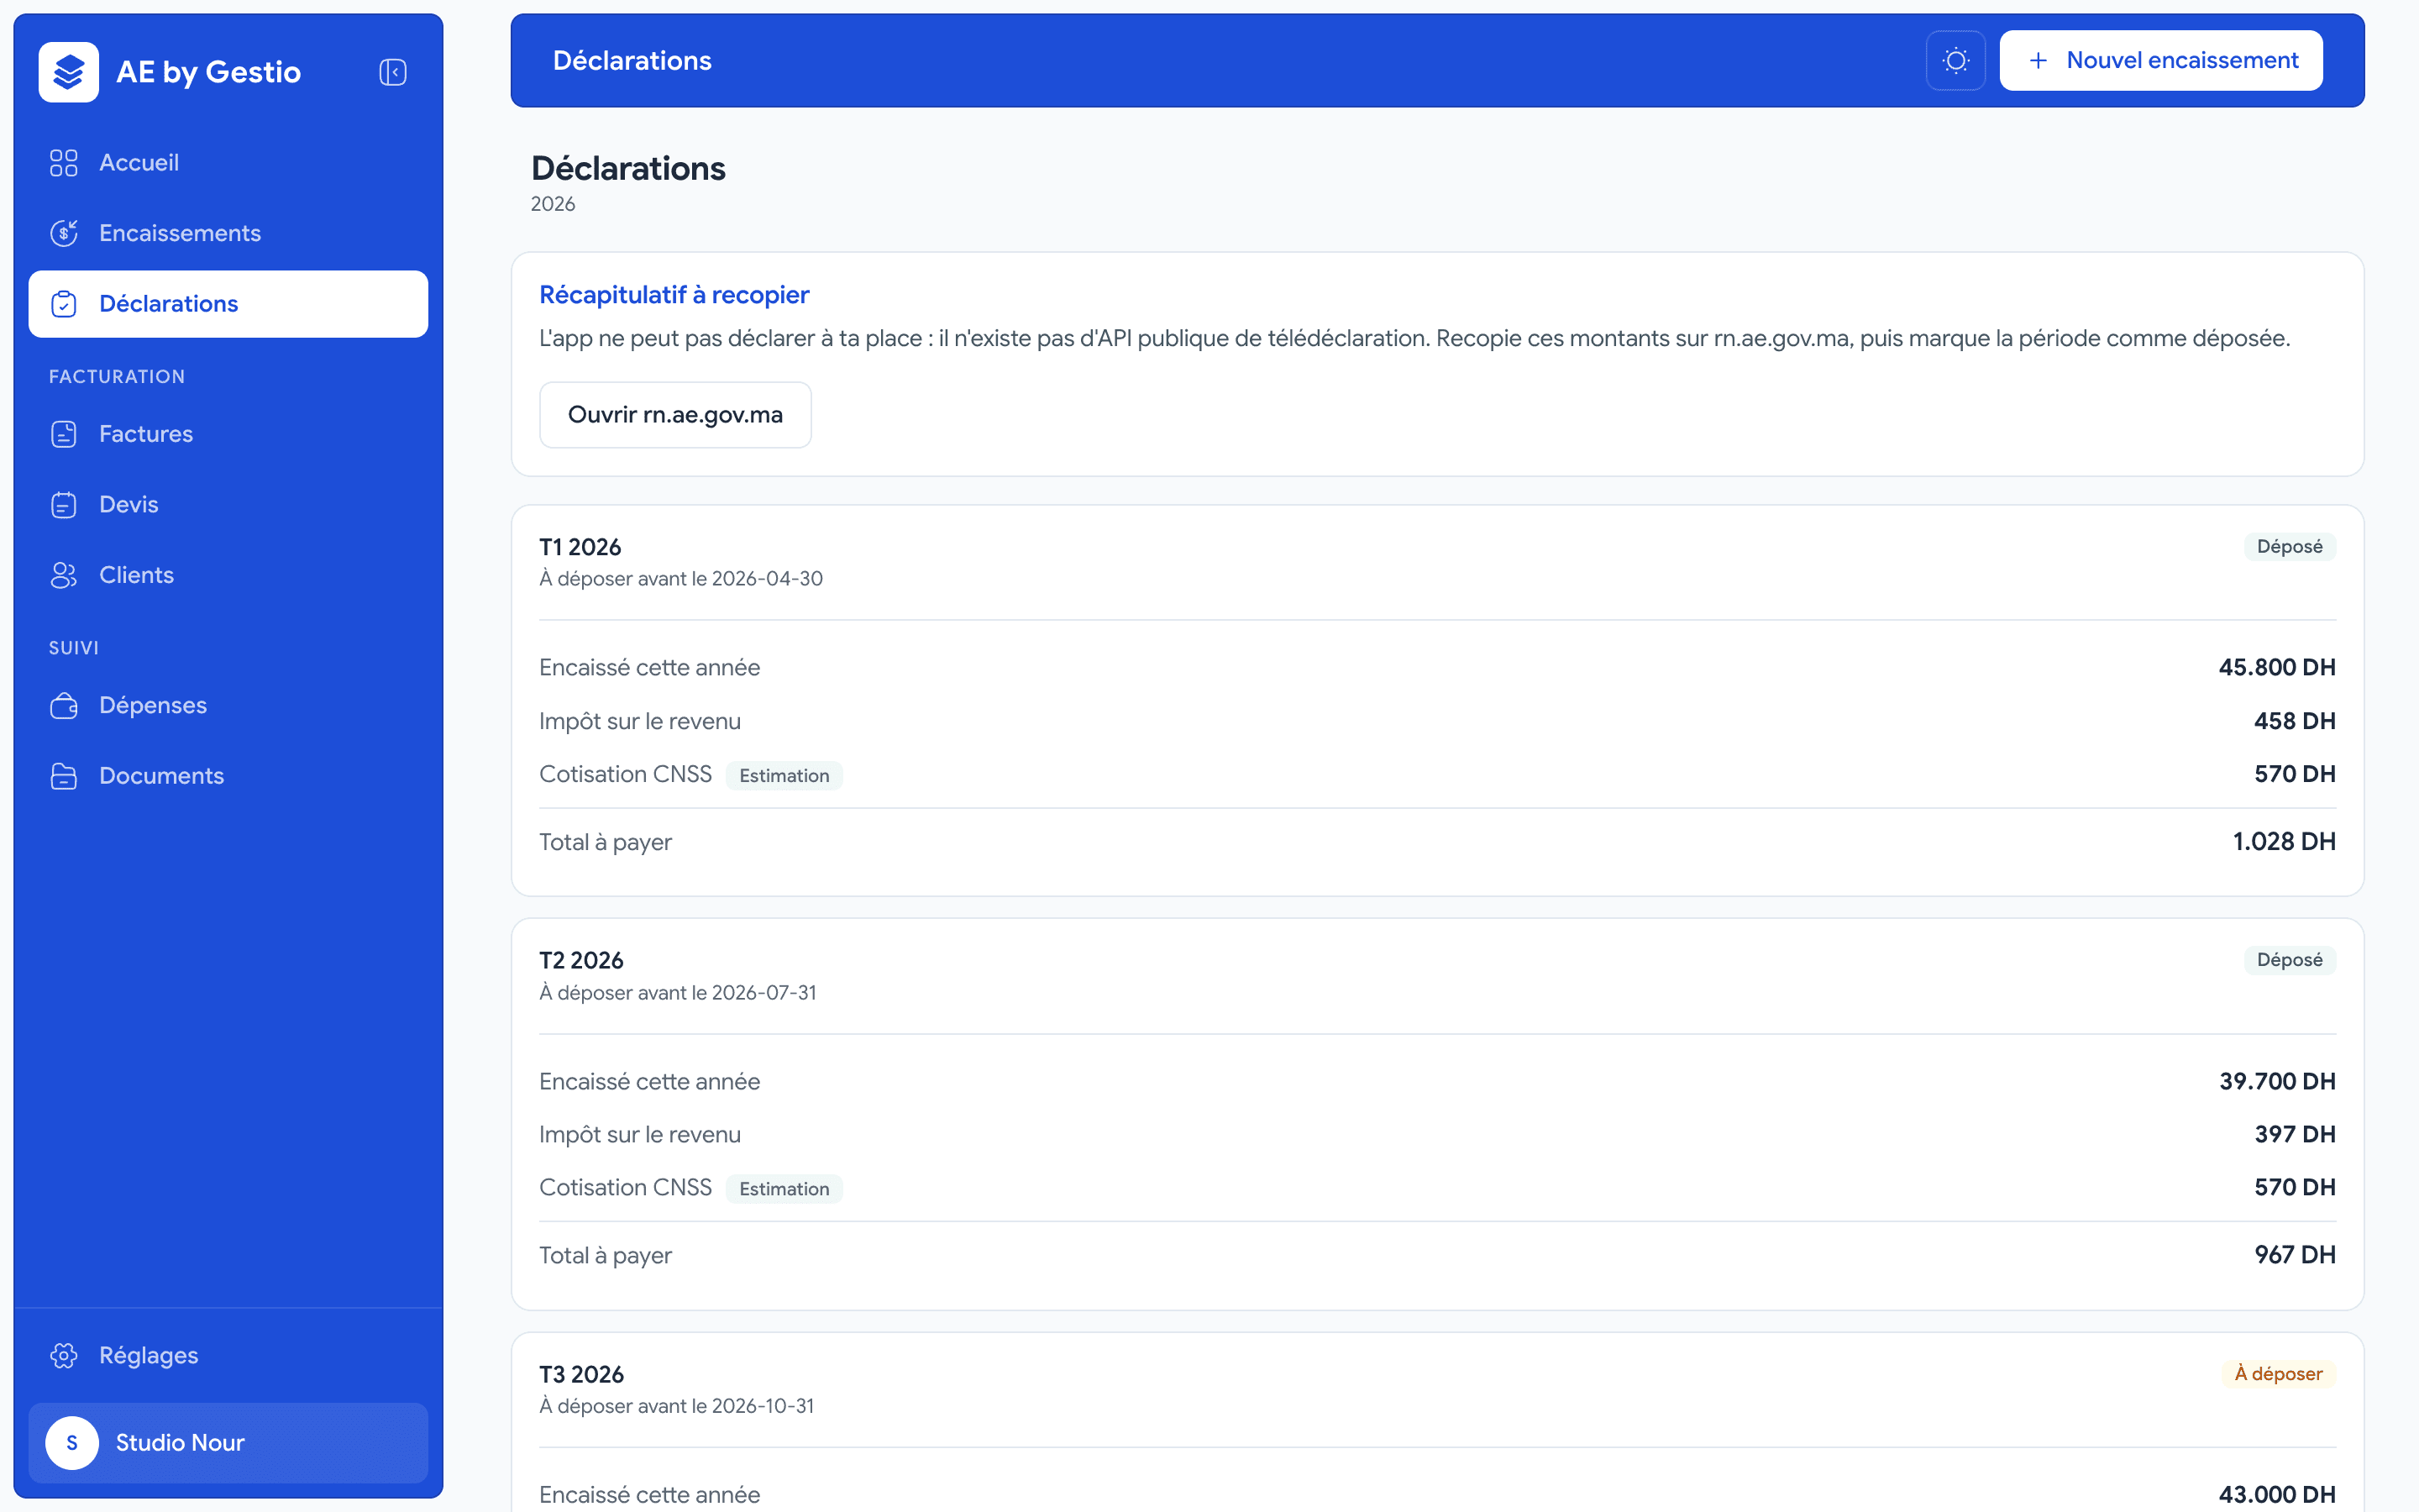The height and width of the screenshot is (1512, 2419).
Task: Click the 458 DH impôt amount
Action: pos(2295,721)
